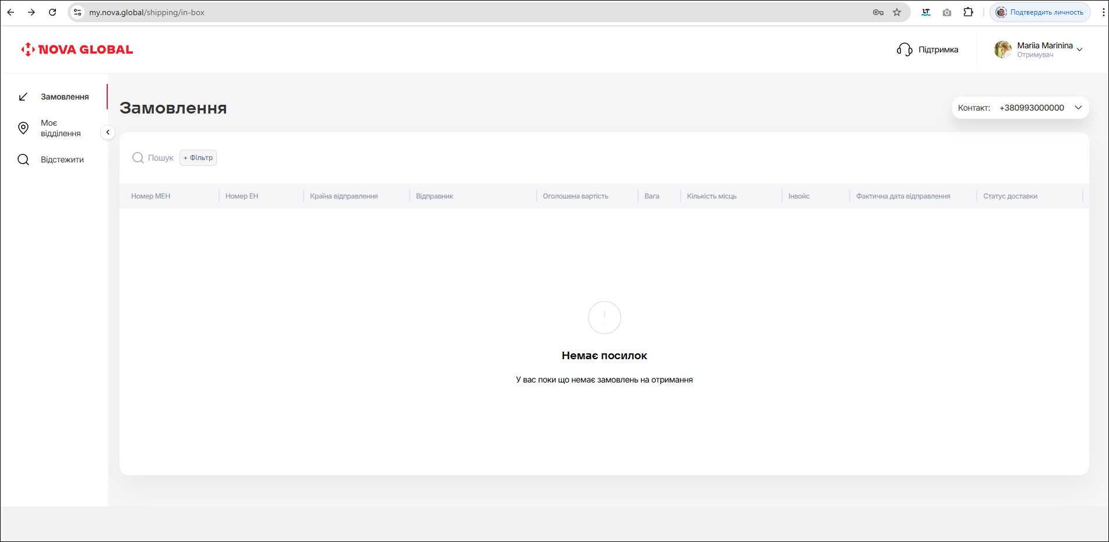This screenshot has width=1109, height=542.
Task: Go forward with browser forward arrow
Action: [31, 12]
